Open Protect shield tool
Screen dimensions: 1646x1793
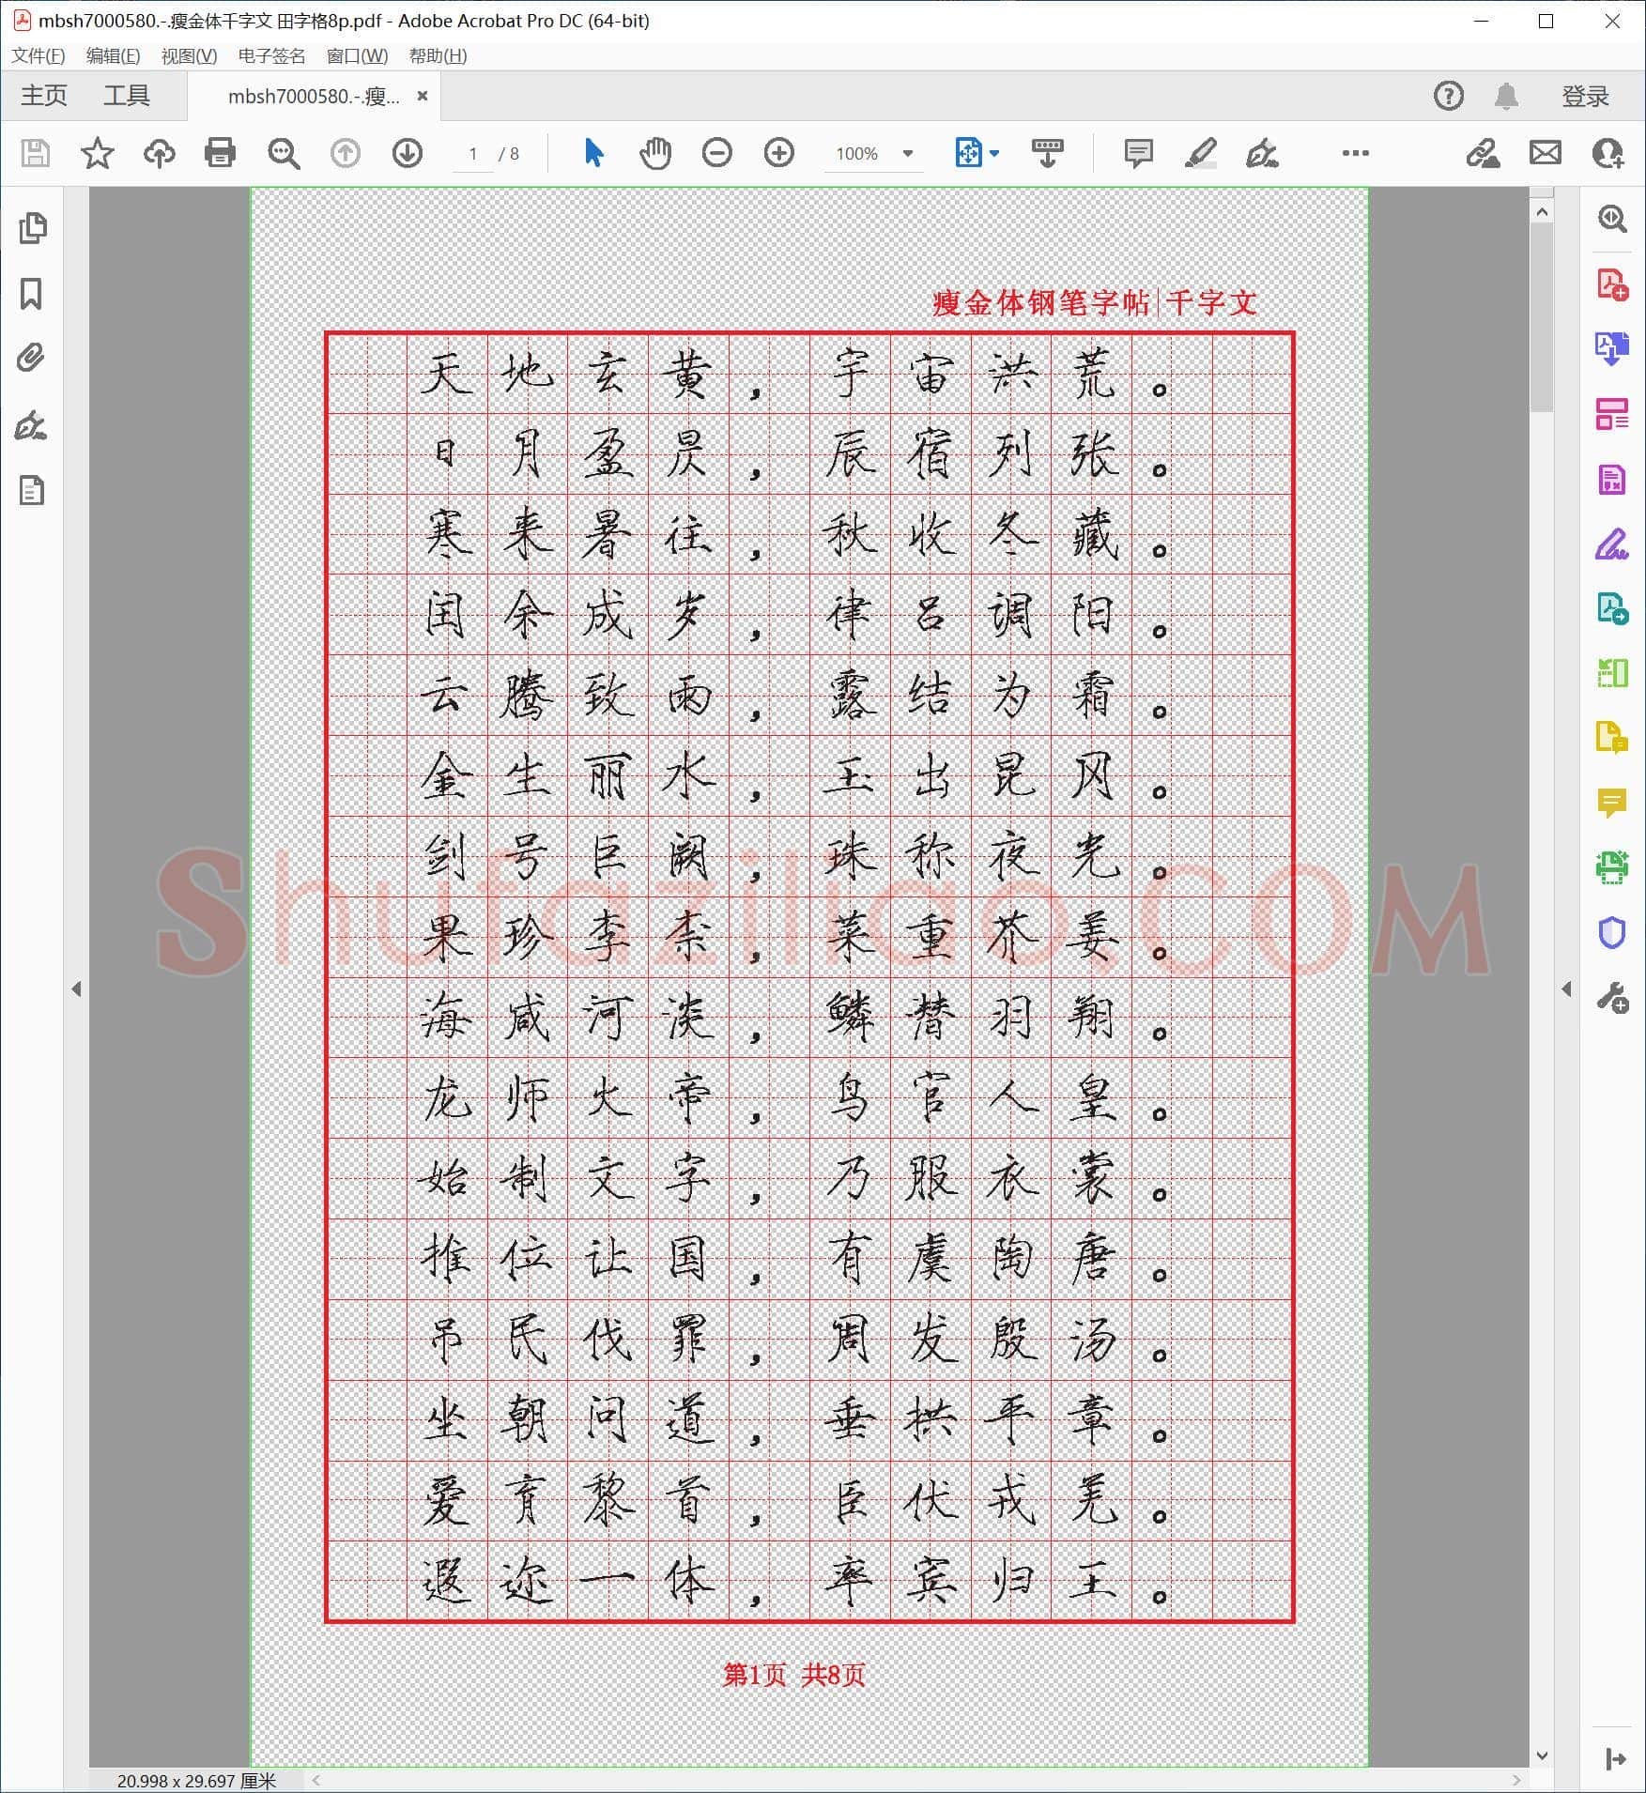[x=1613, y=932]
